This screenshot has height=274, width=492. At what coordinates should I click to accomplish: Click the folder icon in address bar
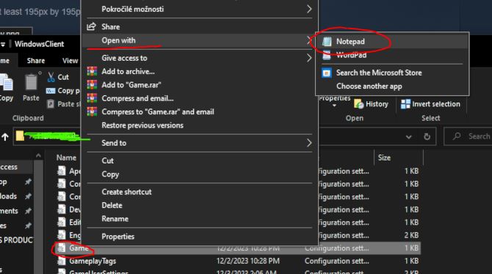20,136
